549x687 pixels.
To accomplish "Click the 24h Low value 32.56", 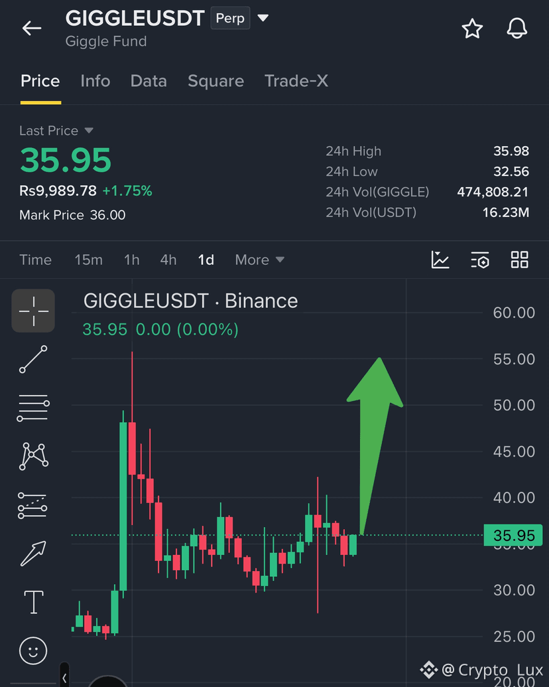I will point(511,171).
